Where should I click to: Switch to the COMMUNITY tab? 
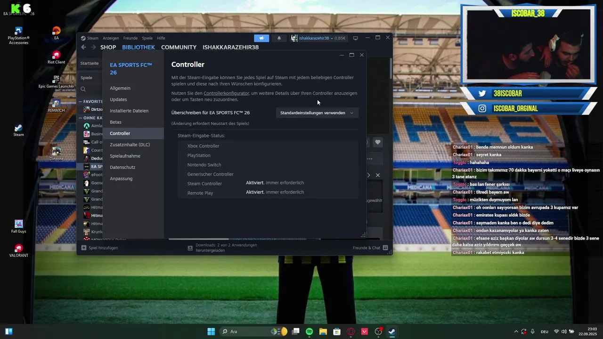pos(179,47)
